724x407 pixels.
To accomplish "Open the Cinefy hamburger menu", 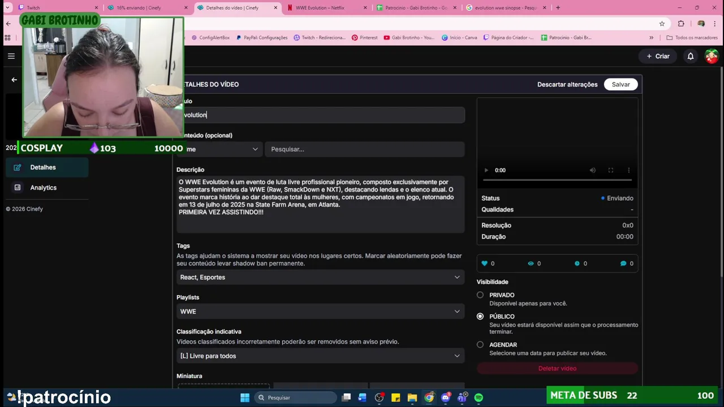I will click(11, 56).
